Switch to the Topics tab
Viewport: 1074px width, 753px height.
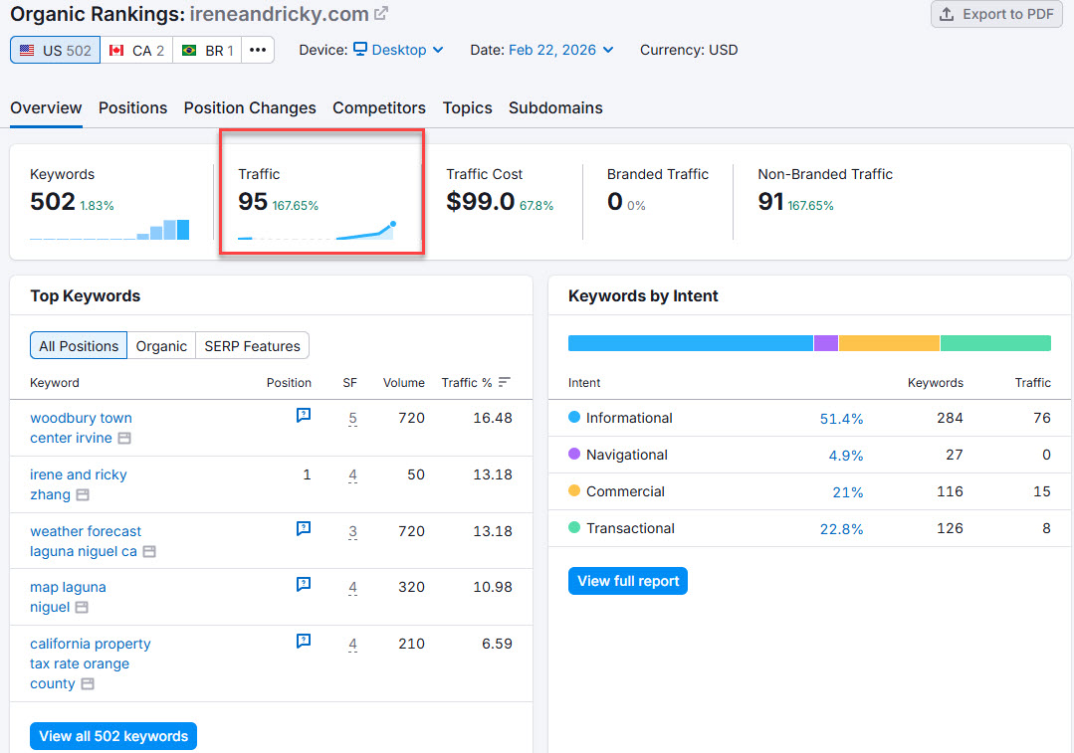pos(467,108)
